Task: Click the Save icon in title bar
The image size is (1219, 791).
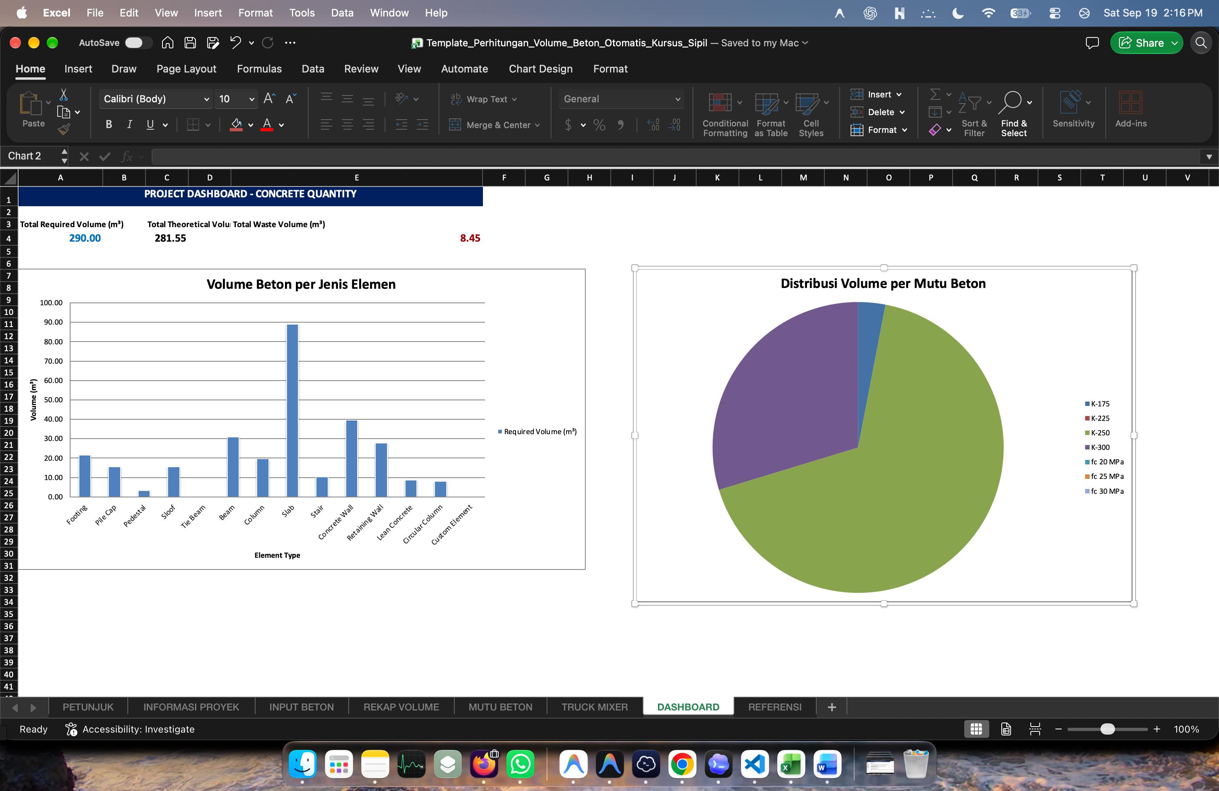Action: coord(190,43)
